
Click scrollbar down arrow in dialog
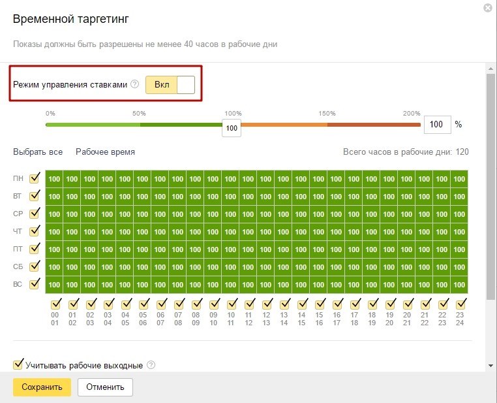coord(490,365)
